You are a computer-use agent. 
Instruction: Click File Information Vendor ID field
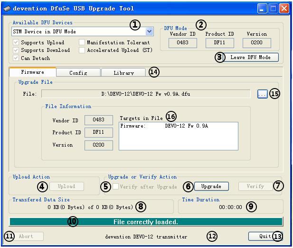pos(99,120)
